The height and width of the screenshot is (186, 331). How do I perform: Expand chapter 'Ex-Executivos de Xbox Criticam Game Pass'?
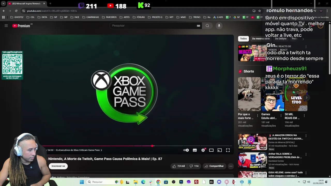79,150
